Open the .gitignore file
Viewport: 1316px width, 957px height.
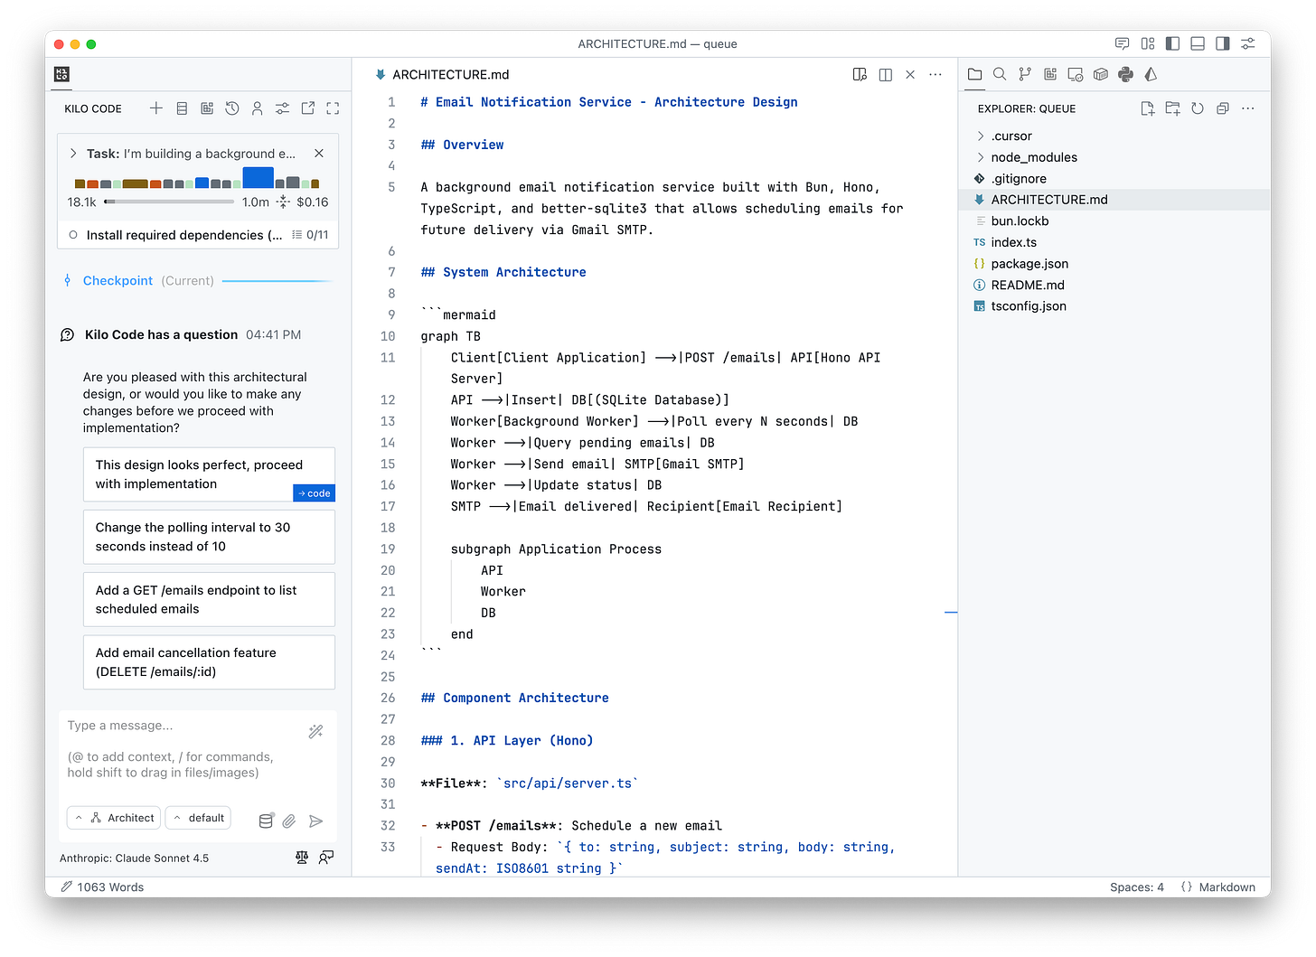coord(1114,179)
